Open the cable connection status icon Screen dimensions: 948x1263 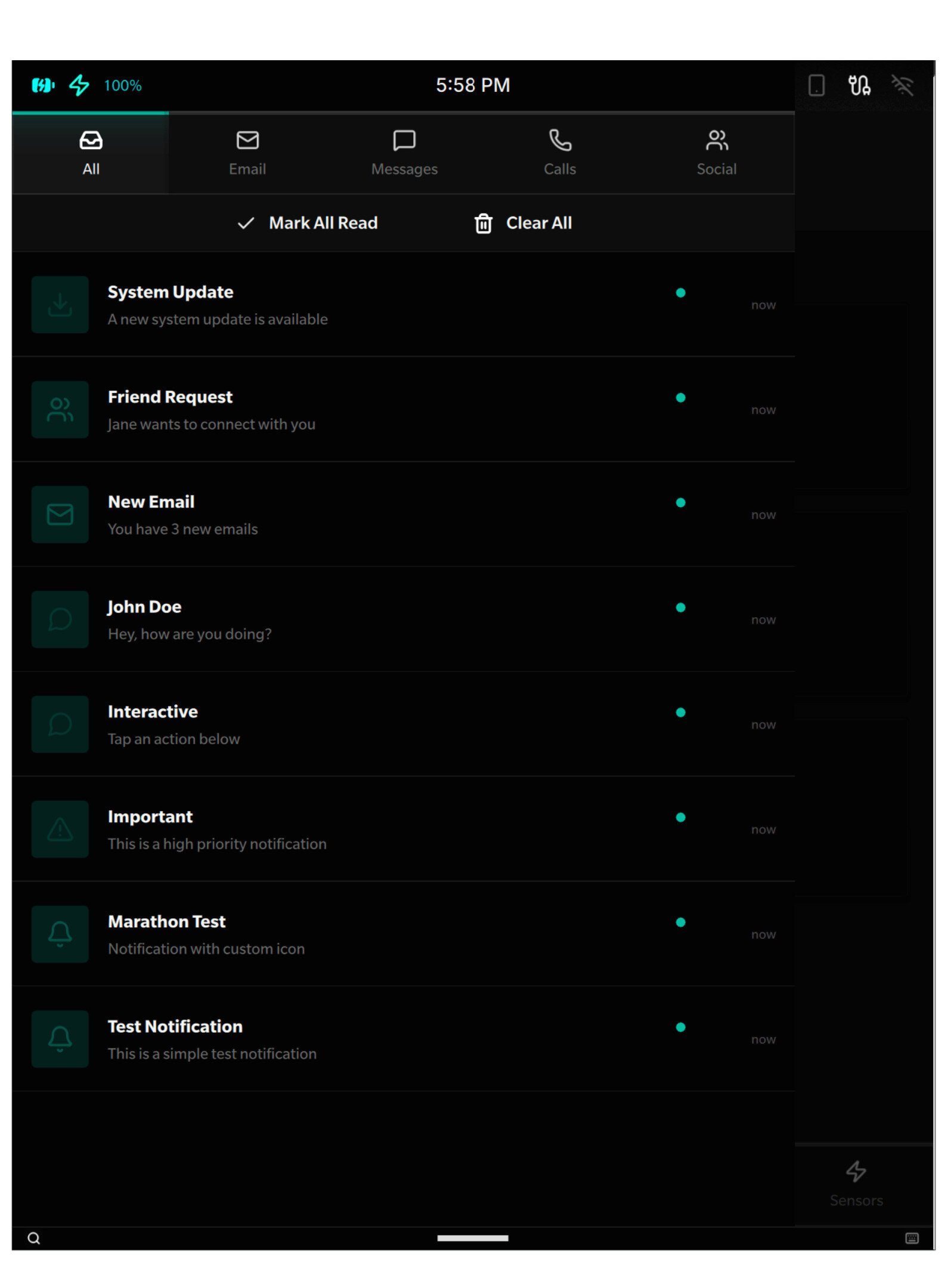coord(859,85)
